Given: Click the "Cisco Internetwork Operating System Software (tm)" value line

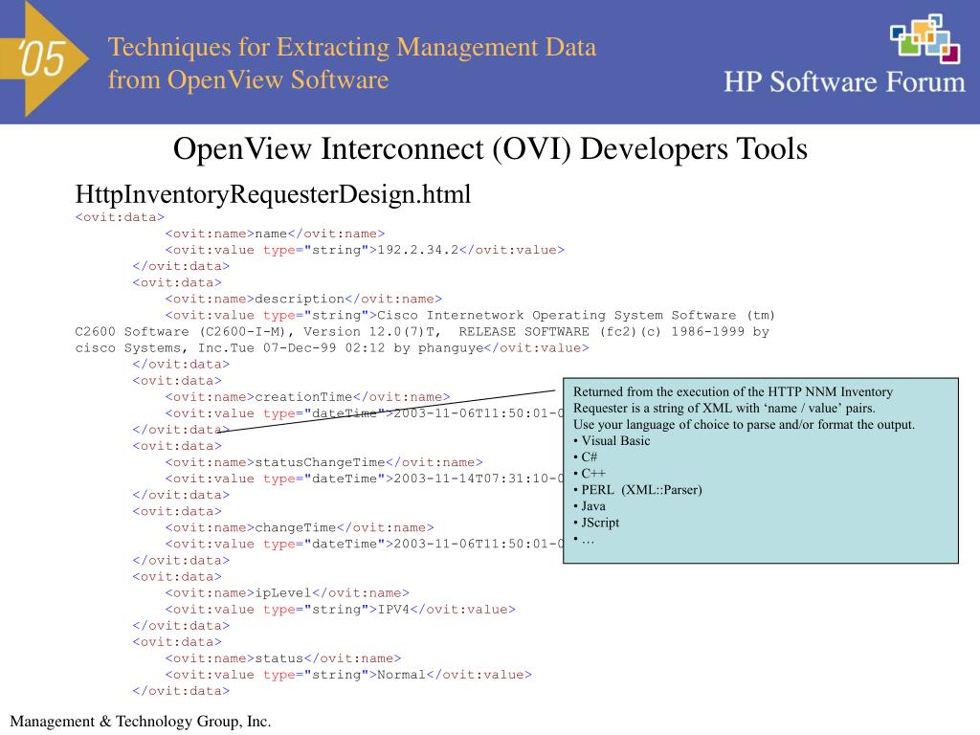Looking at the screenshot, I should pyautogui.click(x=470, y=316).
